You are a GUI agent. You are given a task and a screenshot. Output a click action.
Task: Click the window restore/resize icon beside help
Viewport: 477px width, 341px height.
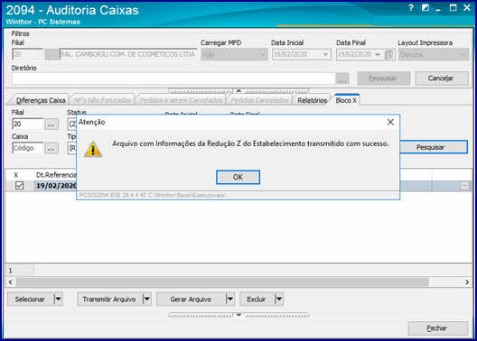click(426, 8)
